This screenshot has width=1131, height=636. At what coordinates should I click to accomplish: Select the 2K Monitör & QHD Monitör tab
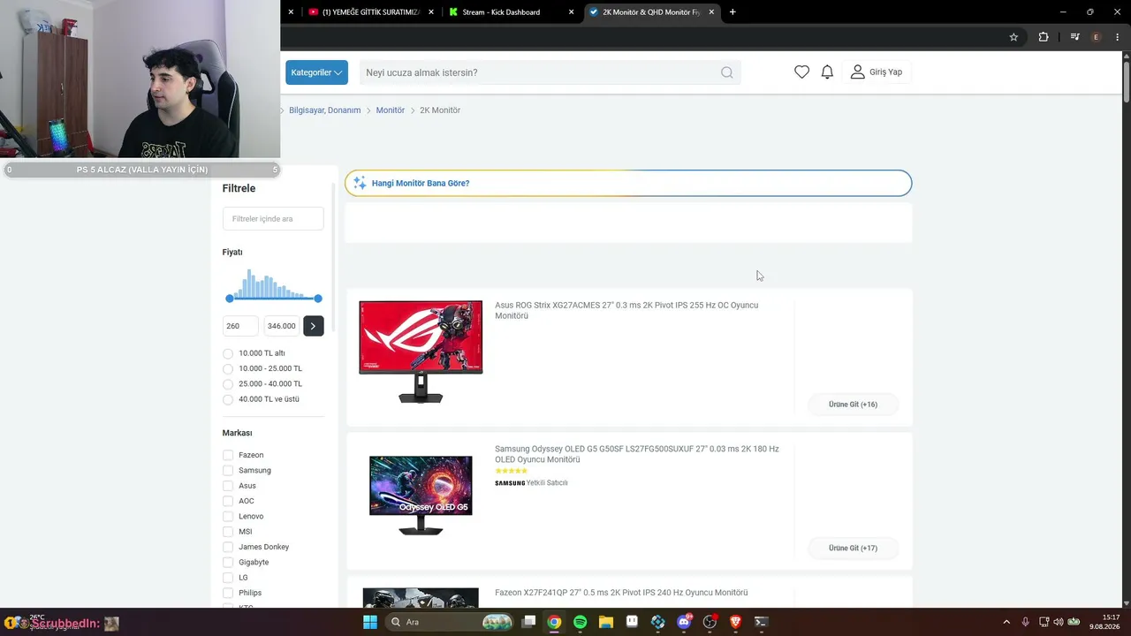[x=653, y=12]
